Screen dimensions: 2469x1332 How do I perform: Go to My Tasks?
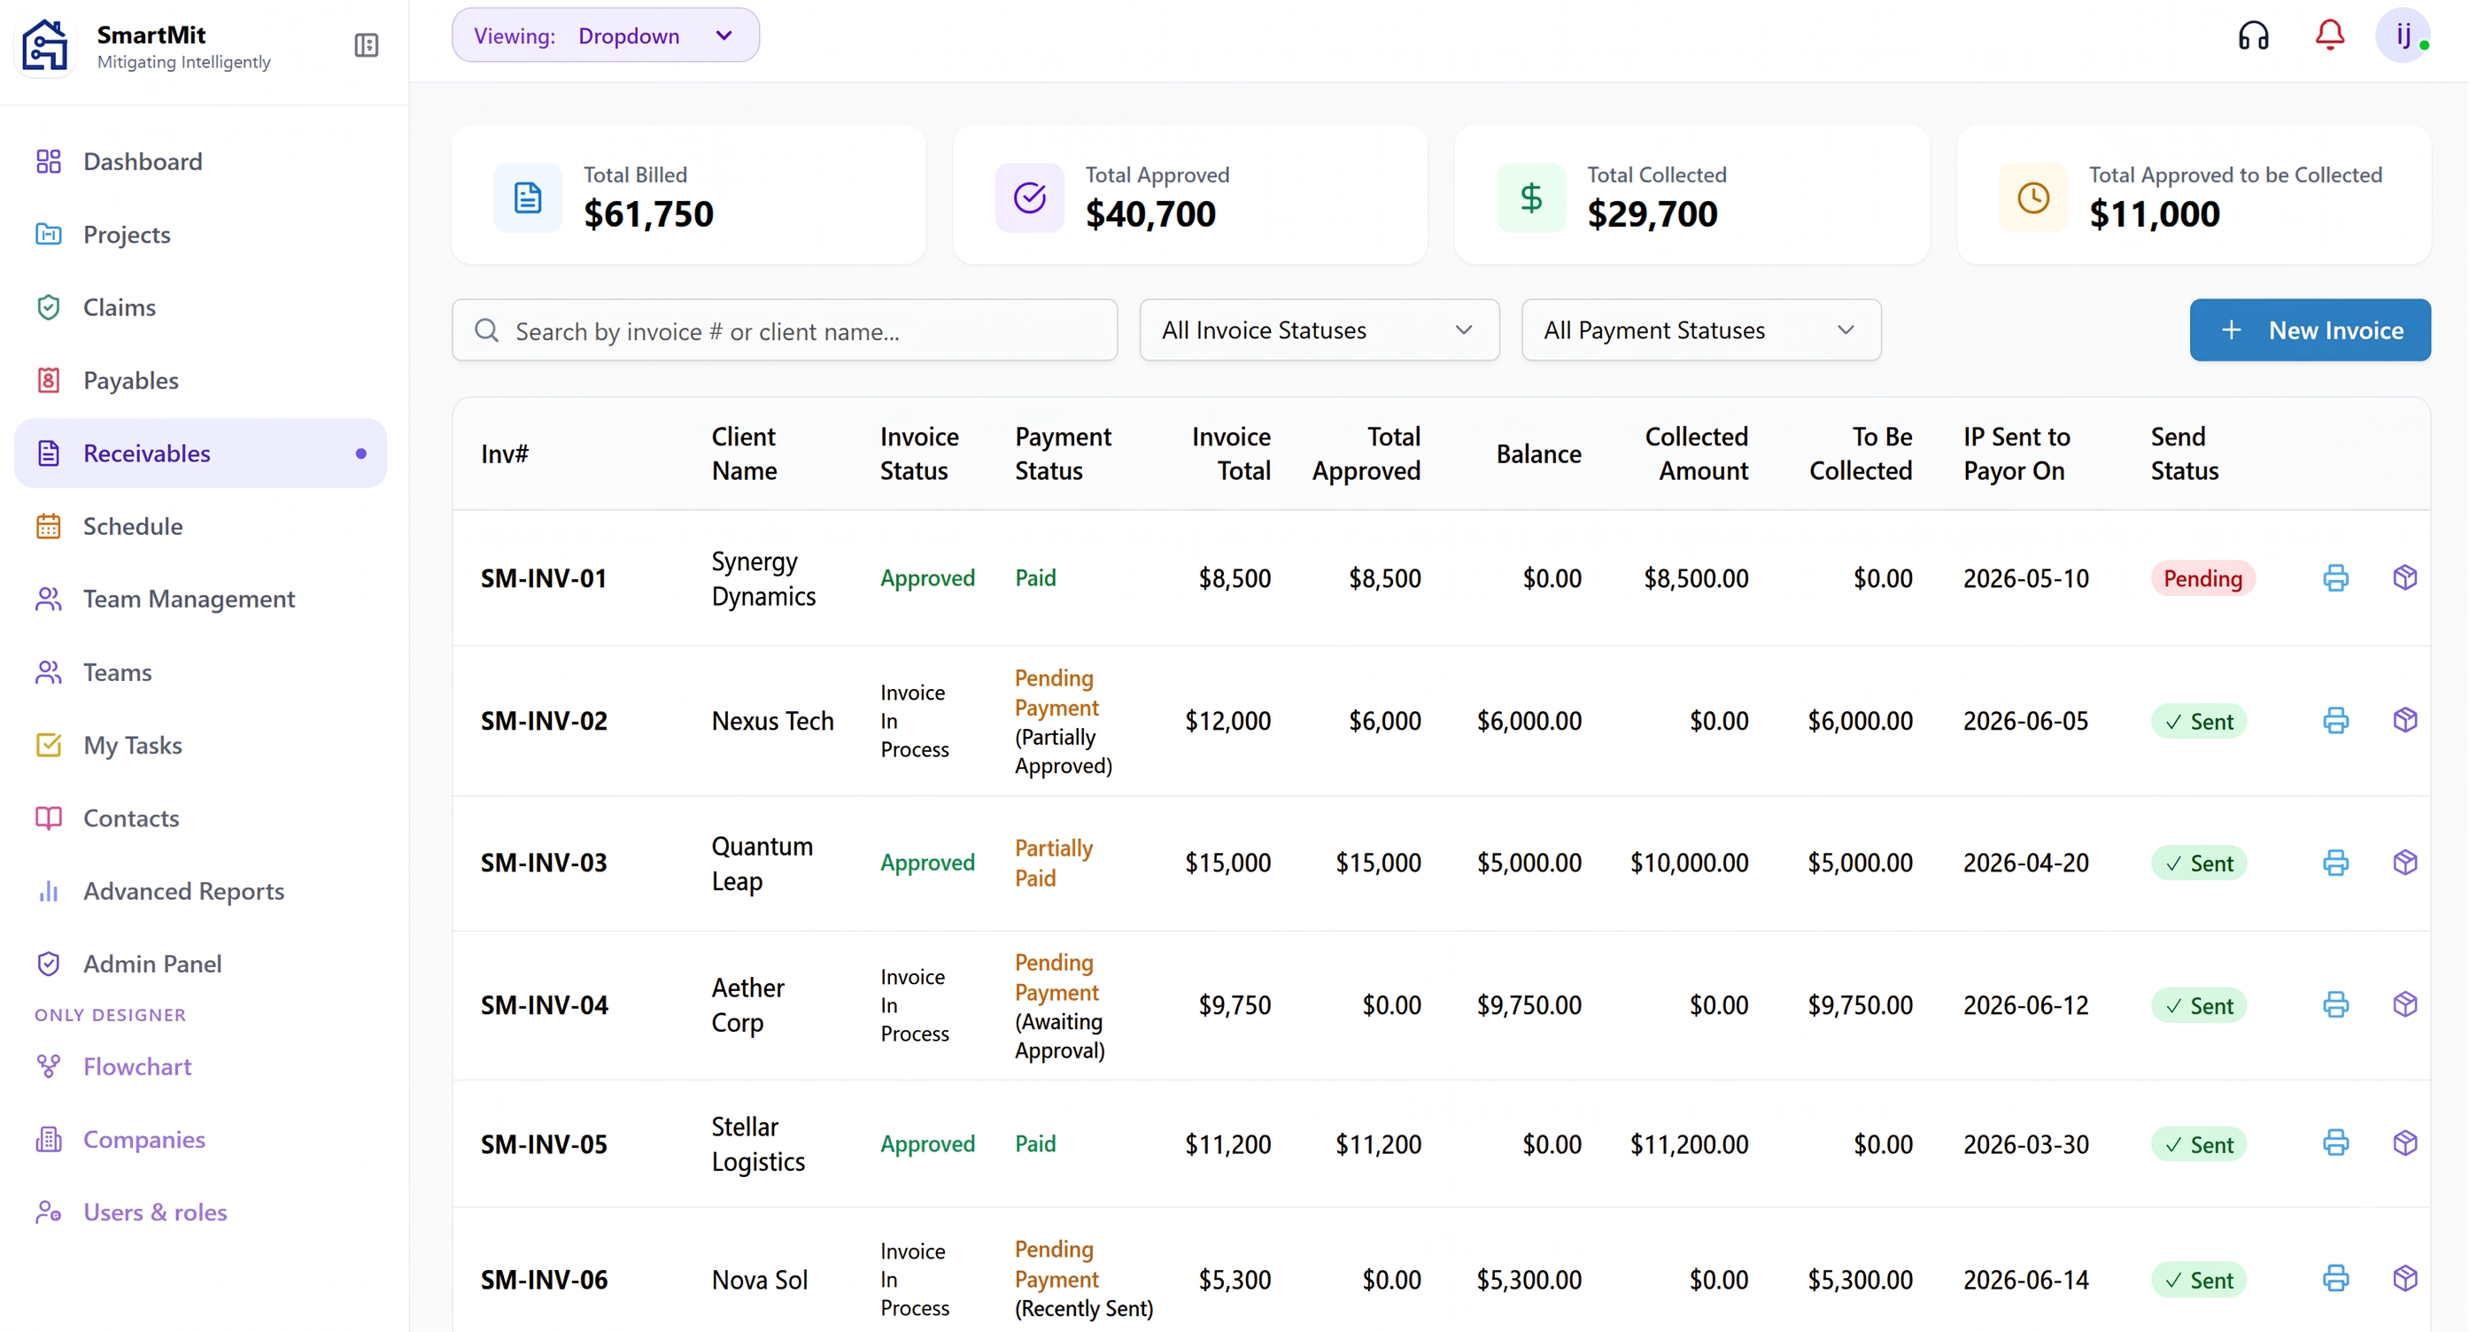200,745
